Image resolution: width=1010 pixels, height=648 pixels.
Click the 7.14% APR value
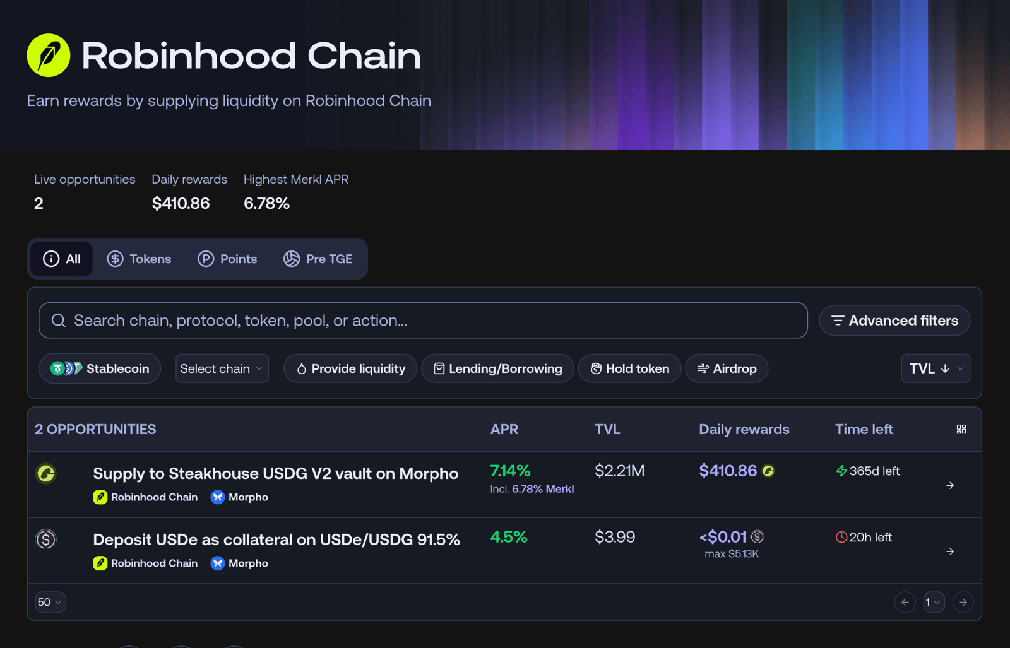[x=511, y=471]
